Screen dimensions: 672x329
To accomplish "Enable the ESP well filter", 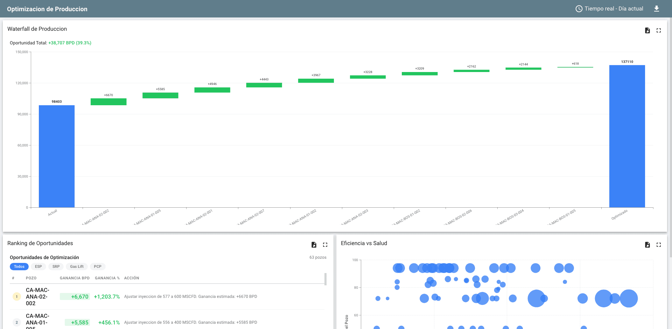I will click(x=38, y=266).
